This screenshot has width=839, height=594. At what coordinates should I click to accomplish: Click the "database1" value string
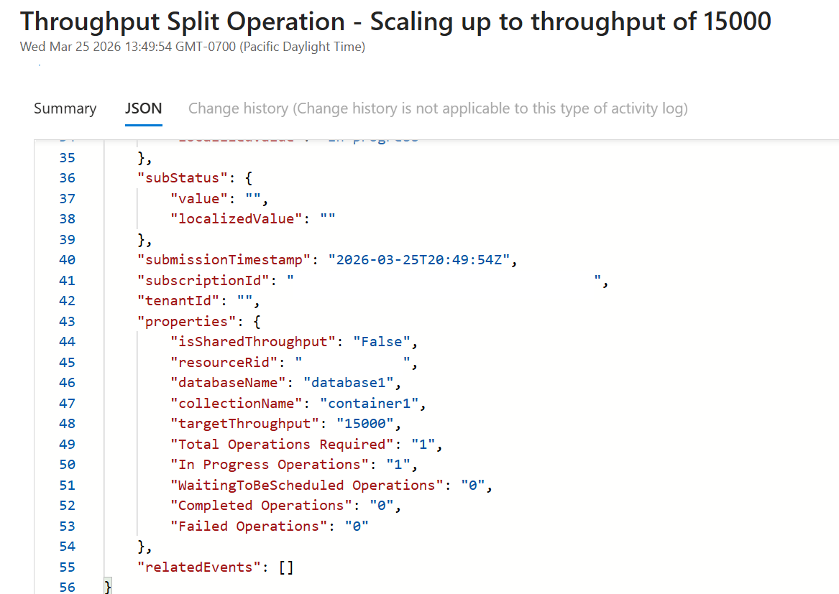(349, 383)
